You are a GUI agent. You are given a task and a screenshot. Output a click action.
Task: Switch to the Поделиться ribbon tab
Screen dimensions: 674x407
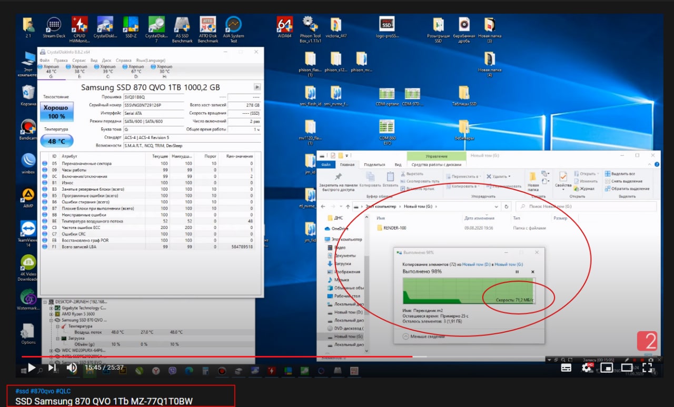pyautogui.click(x=374, y=165)
